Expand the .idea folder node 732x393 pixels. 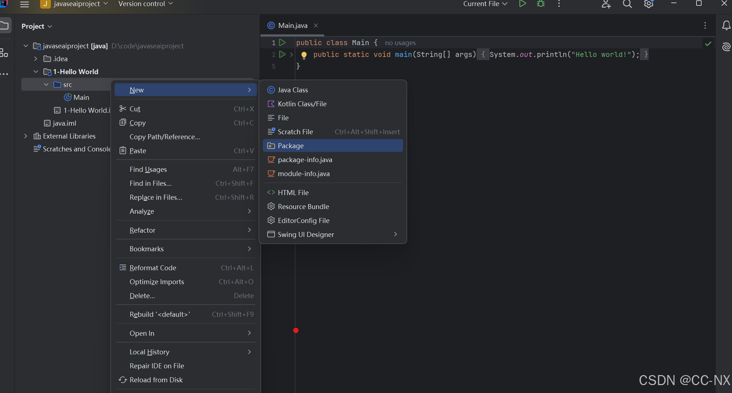(x=36, y=59)
